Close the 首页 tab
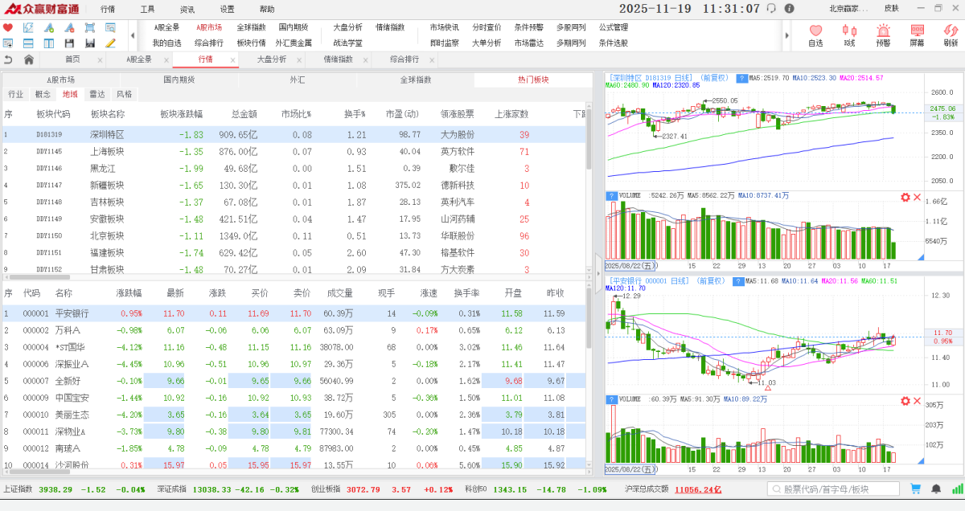965x511 pixels. click(x=100, y=60)
